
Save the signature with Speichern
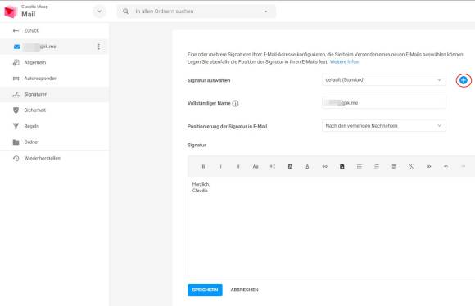[205, 290]
